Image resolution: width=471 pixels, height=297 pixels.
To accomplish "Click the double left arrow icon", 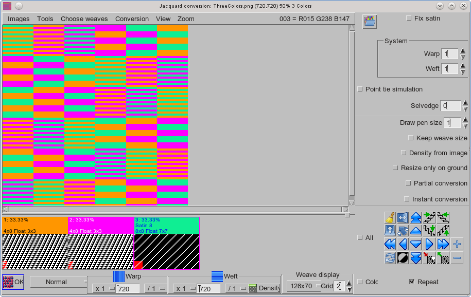I will tap(390, 244).
